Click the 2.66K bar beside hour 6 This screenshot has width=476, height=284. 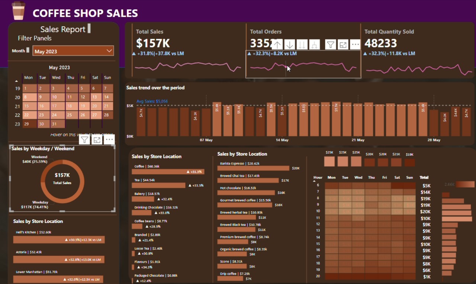pyautogui.click(x=465, y=184)
